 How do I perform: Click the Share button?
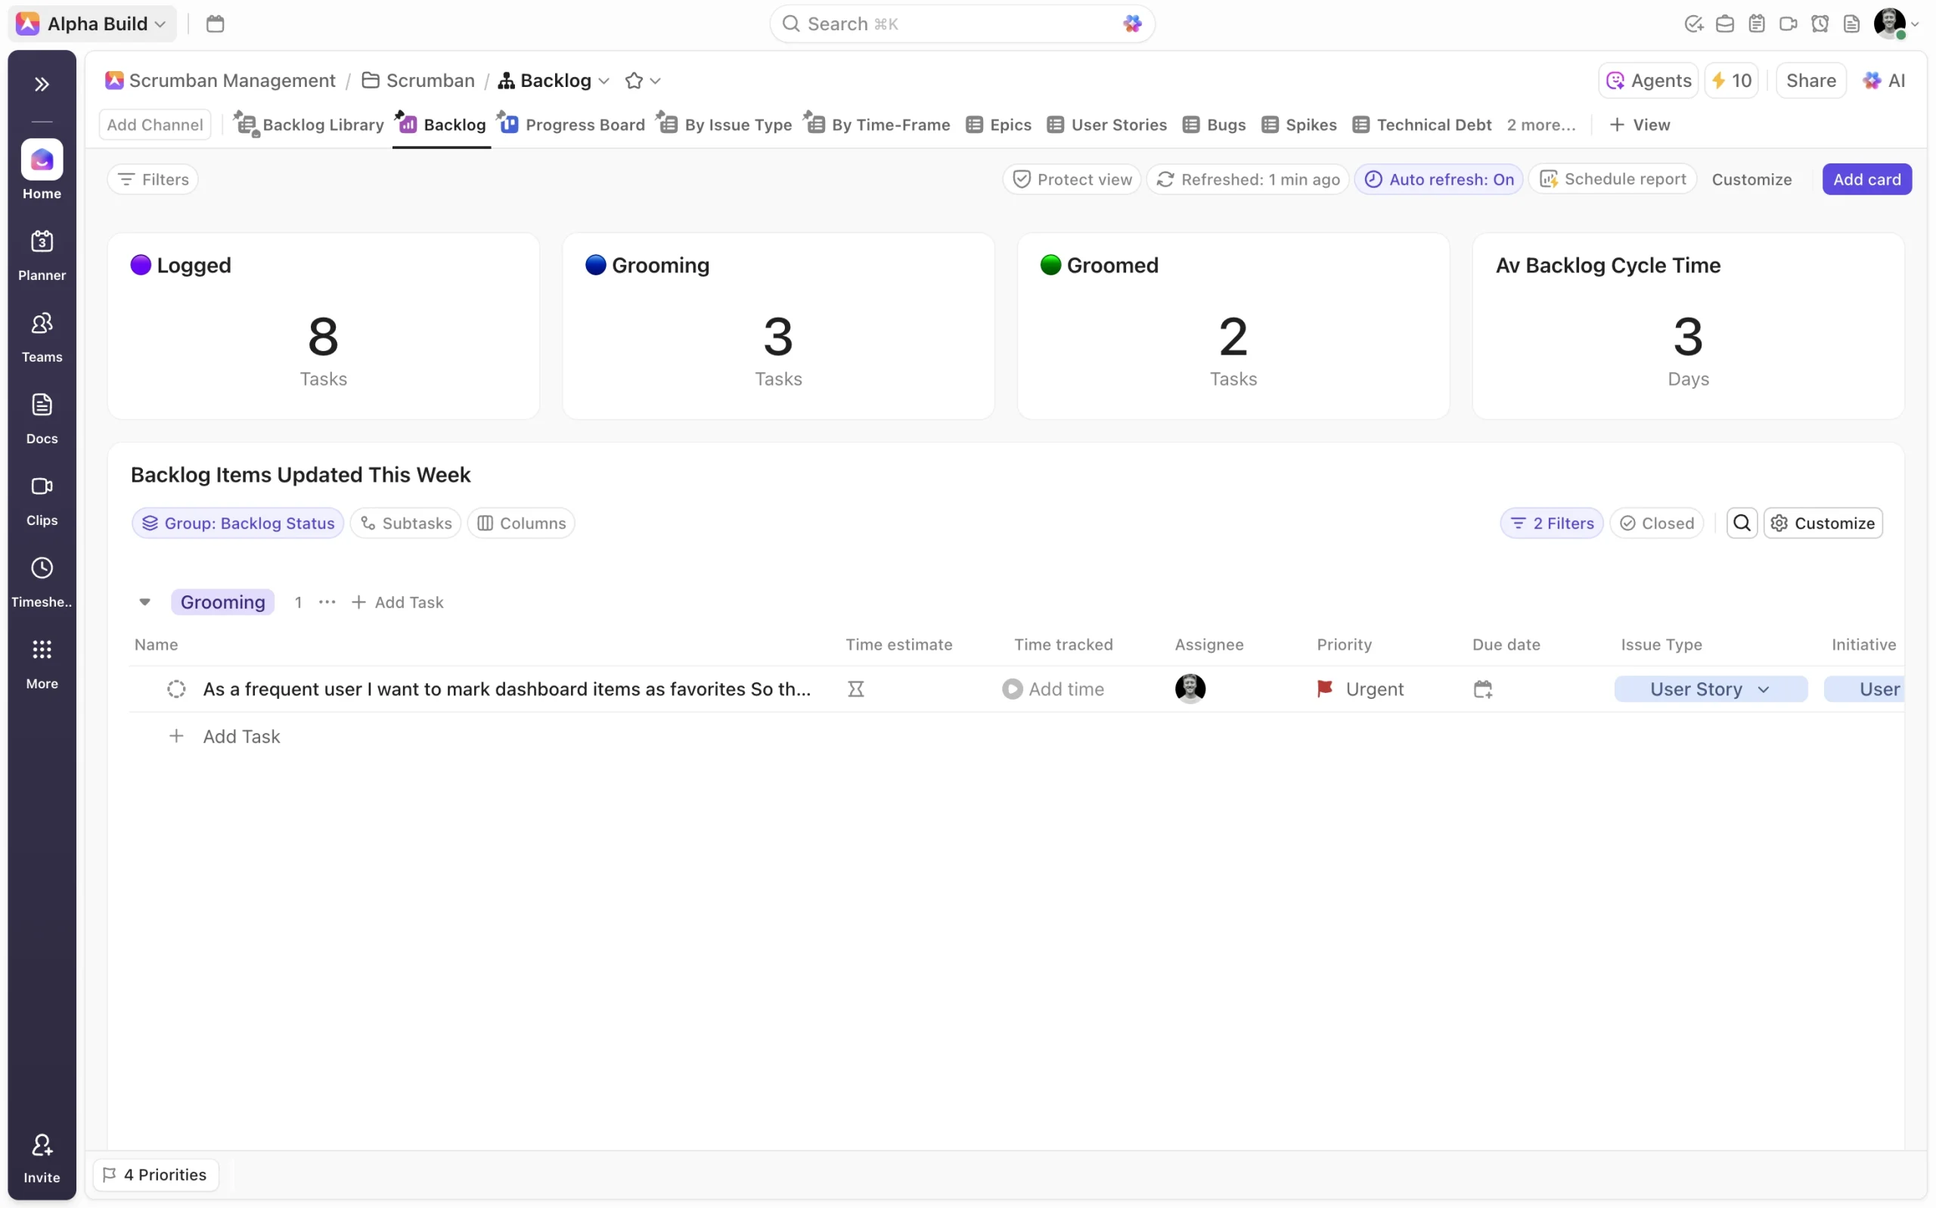[1810, 81]
